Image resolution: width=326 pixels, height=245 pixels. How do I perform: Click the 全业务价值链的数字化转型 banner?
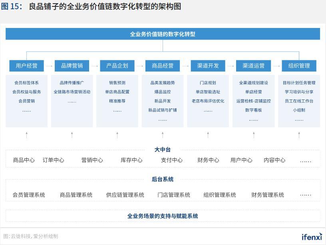click(163, 34)
